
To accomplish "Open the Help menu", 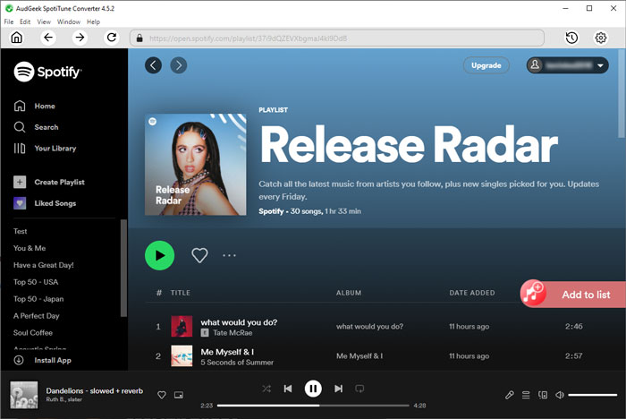I will [x=93, y=21].
